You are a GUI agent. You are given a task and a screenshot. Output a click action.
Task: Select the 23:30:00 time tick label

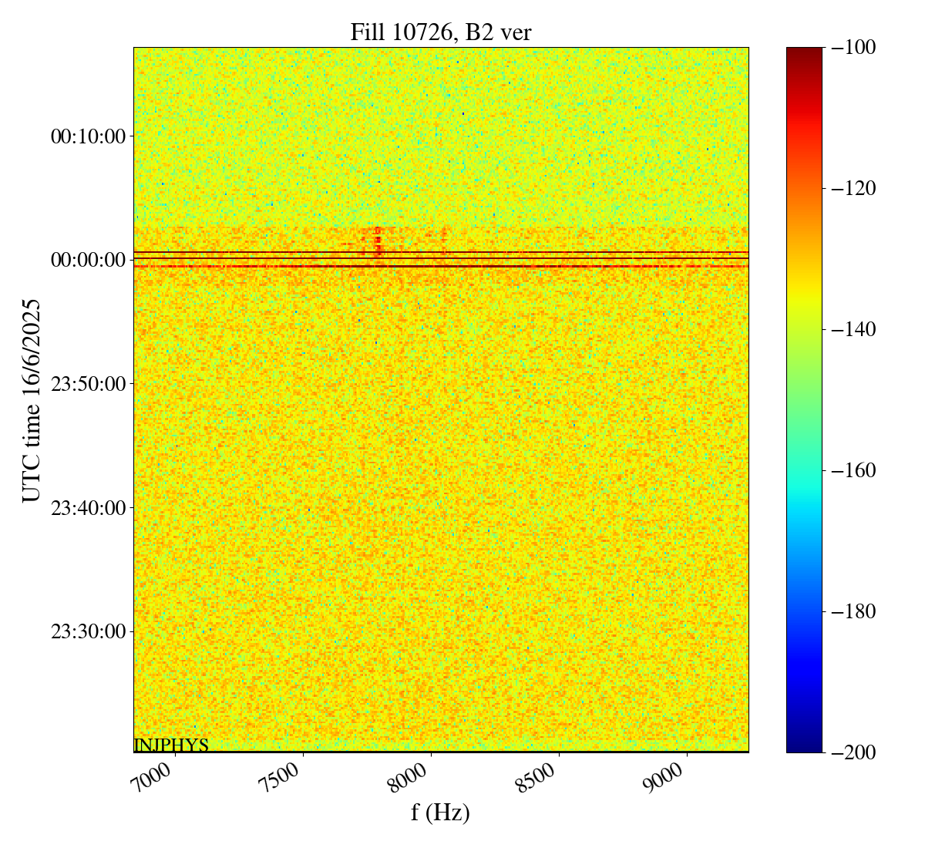(x=87, y=632)
